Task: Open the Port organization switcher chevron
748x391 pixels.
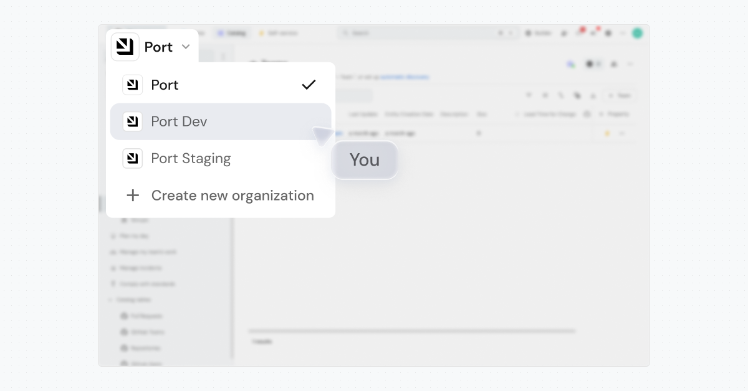Action: [186, 47]
